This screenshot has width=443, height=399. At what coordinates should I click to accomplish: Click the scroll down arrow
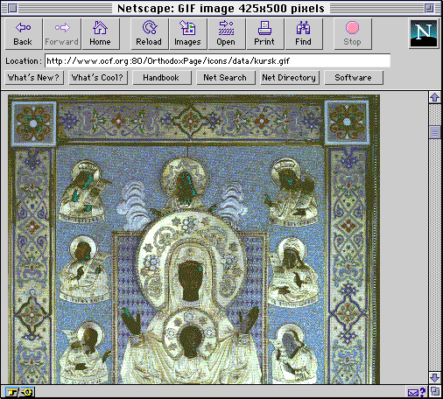pos(434,377)
